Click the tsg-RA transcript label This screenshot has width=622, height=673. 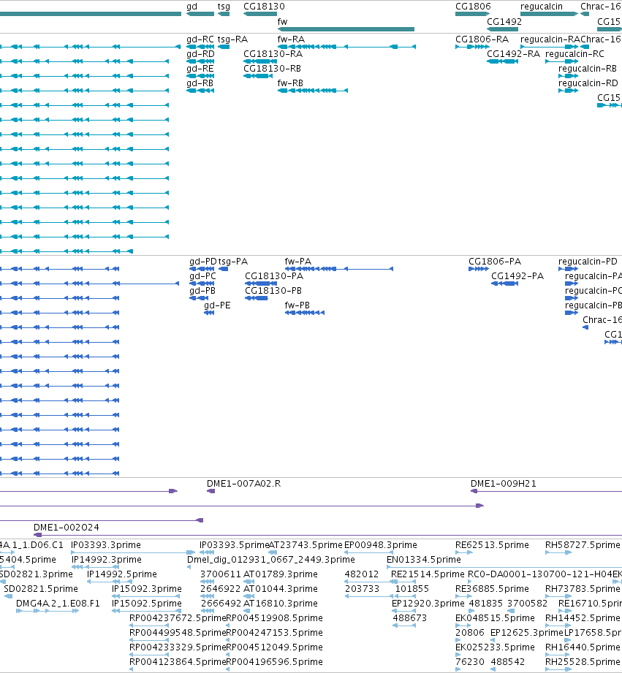pyautogui.click(x=232, y=39)
